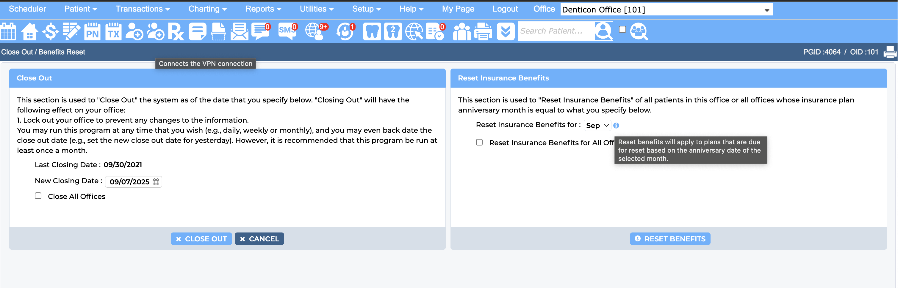This screenshot has width=898, height=288.
Task: Open the Reports menu
Action: click(x=263, y=9)
